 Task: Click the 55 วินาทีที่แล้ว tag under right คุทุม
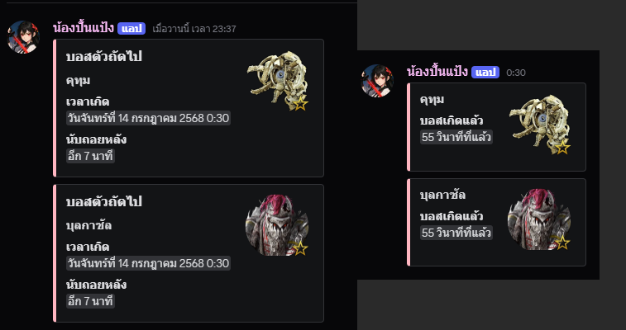point(456,137)
